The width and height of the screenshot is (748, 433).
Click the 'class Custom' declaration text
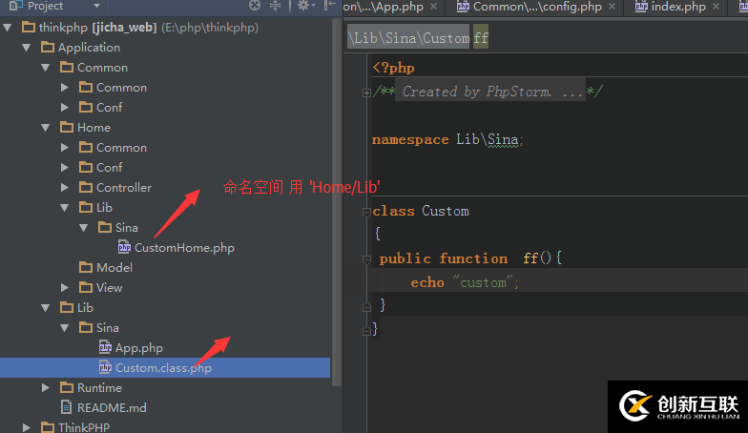point(421,211)
